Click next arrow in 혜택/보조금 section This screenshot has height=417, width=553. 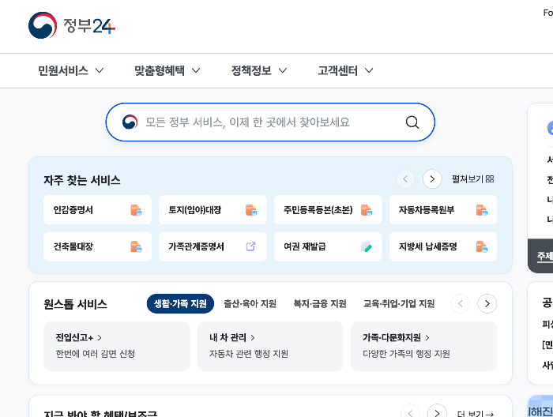[x=437, y=413]
